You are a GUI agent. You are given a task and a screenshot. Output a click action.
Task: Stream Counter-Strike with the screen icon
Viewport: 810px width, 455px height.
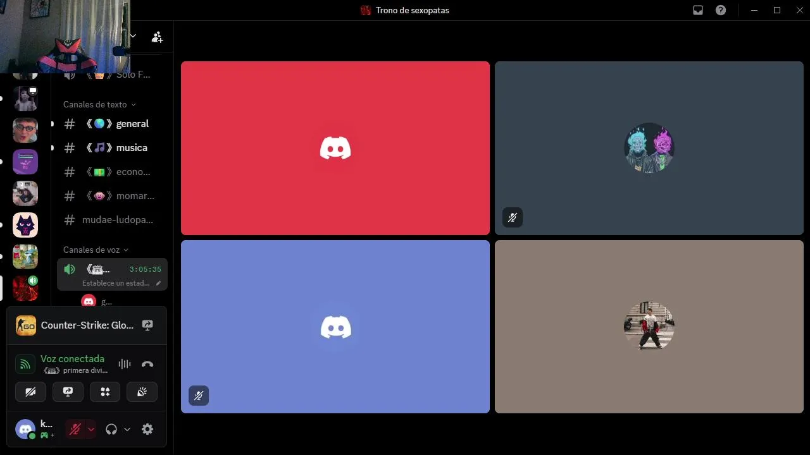pos(147,325)
